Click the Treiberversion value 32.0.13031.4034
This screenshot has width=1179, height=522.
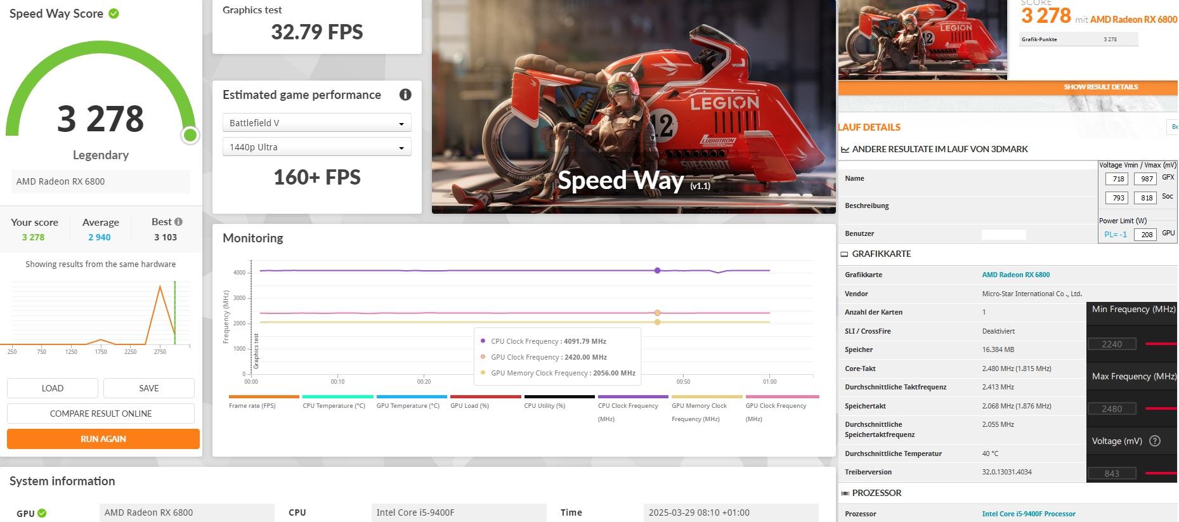(1006, 472)
